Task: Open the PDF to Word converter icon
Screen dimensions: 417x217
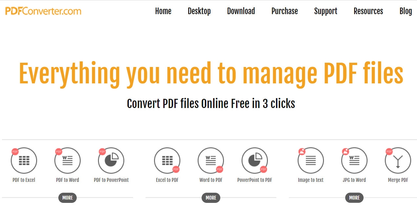Action: tap(68, 161)
